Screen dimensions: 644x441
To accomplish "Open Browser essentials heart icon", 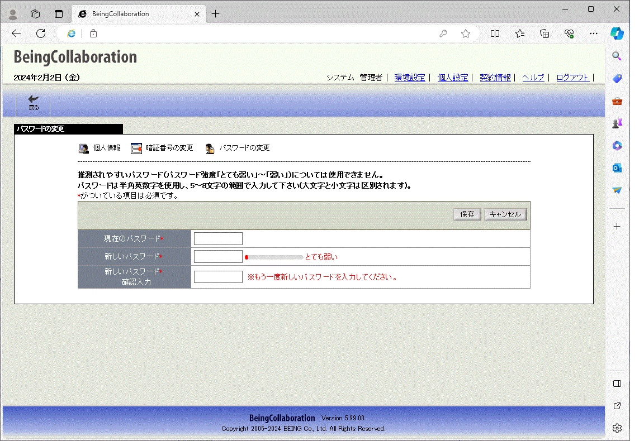I will 569,33.
